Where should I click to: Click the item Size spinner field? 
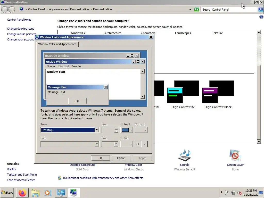click(x=108, y=130)
